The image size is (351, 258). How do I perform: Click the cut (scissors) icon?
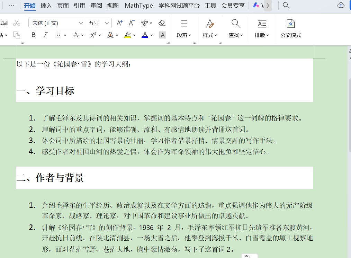pyautogui.click(x=16, y=22)
